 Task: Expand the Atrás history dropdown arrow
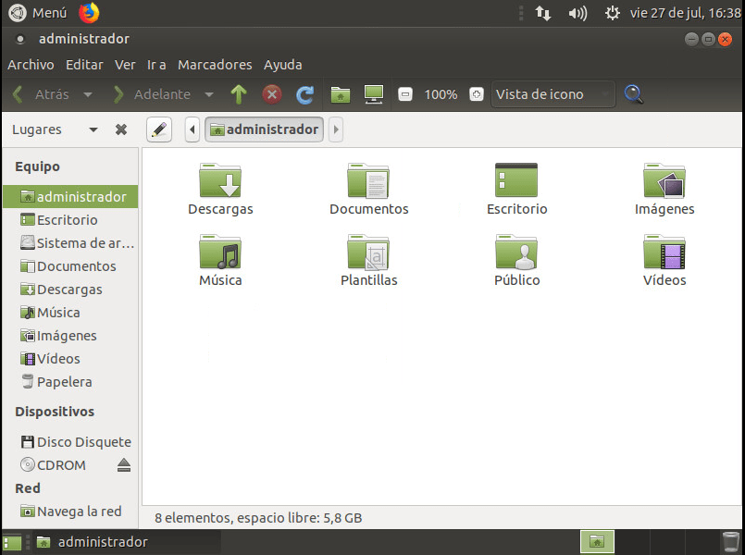click(88, 93)
